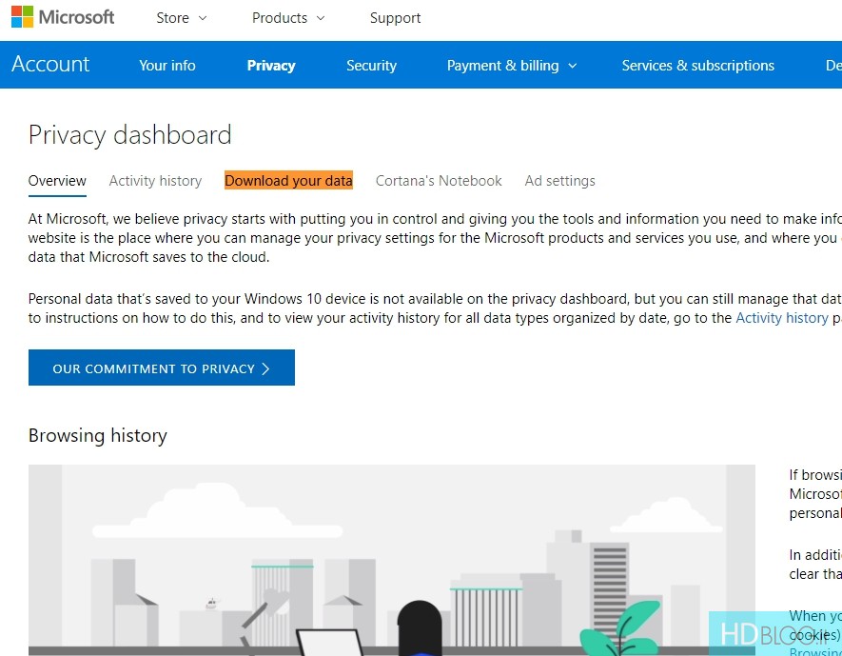The height and width of the screenshot is (656, 842).
Task: Click the Browsing history section heading
Action: coord(98,436)
